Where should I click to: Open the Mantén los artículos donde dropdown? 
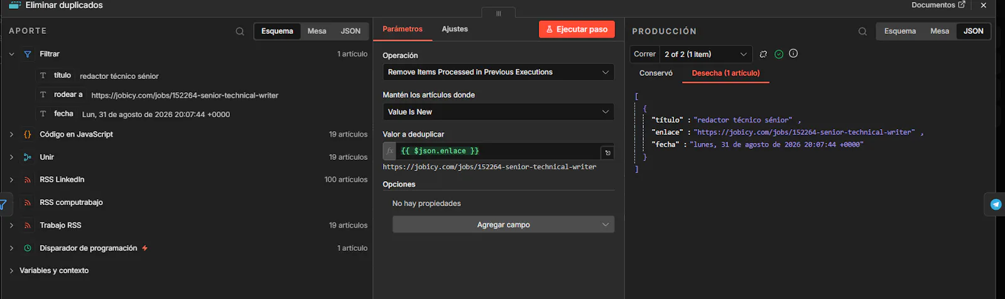coord(498,112)
